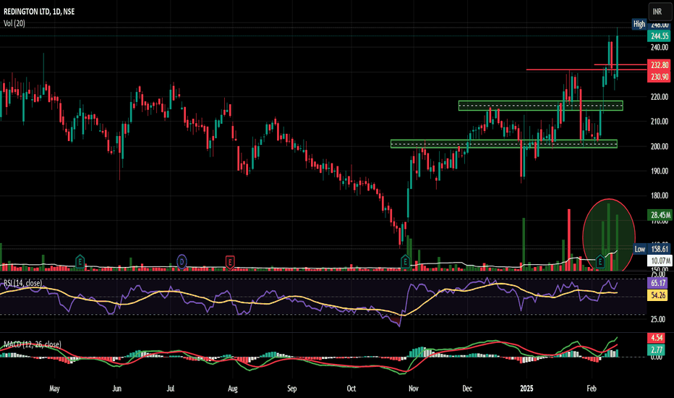Click the Low 158.61 price label
The image size is (674, 398).
652,249
